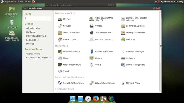Screen dimensions: 184x103
Task: Click the date and time clock
Action: (174, 2)
